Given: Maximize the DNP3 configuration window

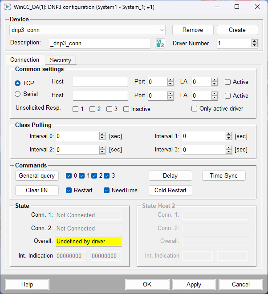Looking at the screenshot, I should tap(237, 7).
